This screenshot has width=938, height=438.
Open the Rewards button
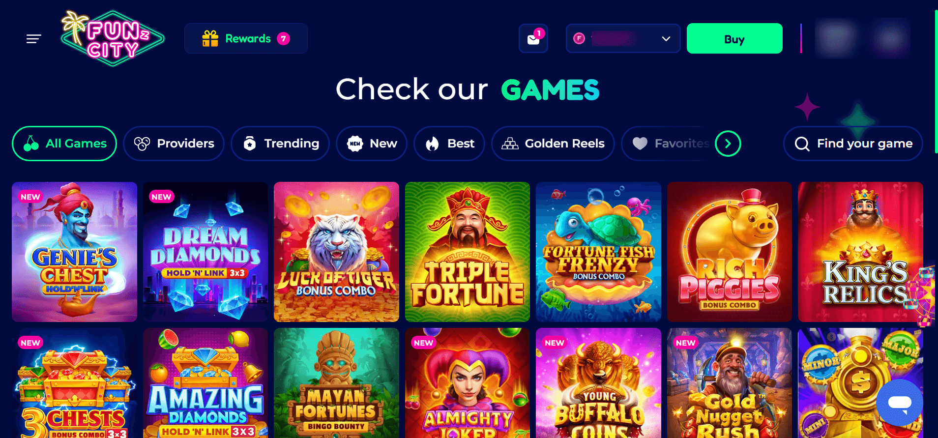246,38
